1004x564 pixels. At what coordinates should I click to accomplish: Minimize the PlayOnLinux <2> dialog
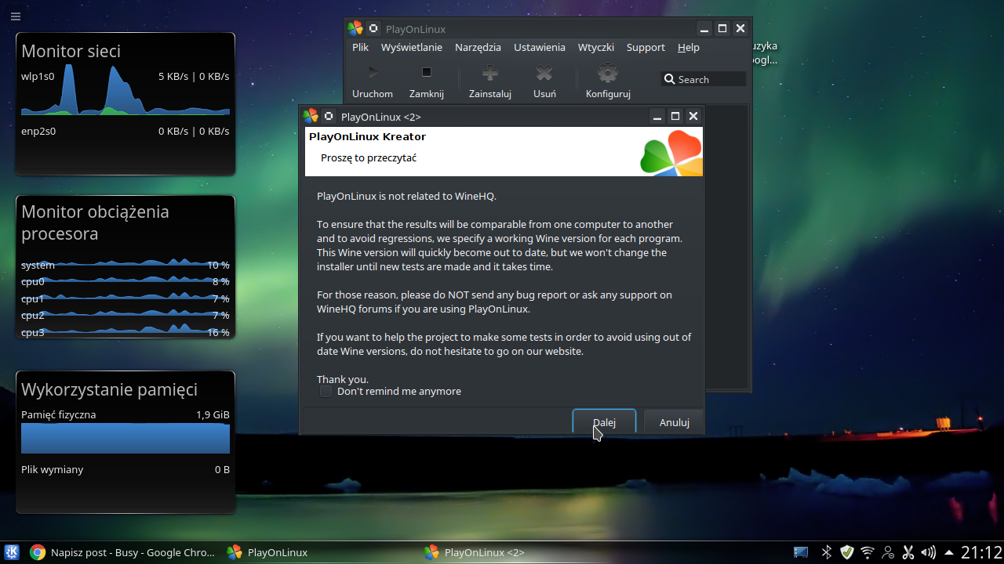click(x=658, y=116)
